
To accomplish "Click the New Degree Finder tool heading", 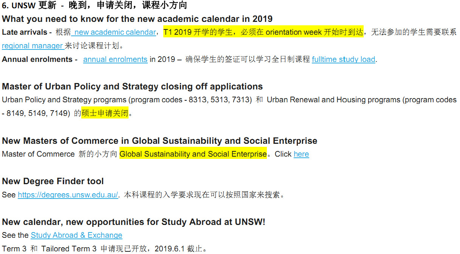I will 53,182.
